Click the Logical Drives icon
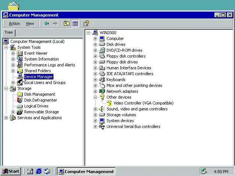 20,106
